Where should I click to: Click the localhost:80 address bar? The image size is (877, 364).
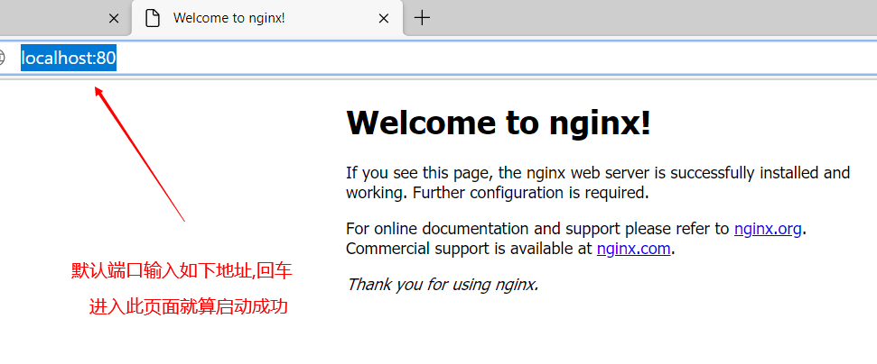click(x=439, y=58)
